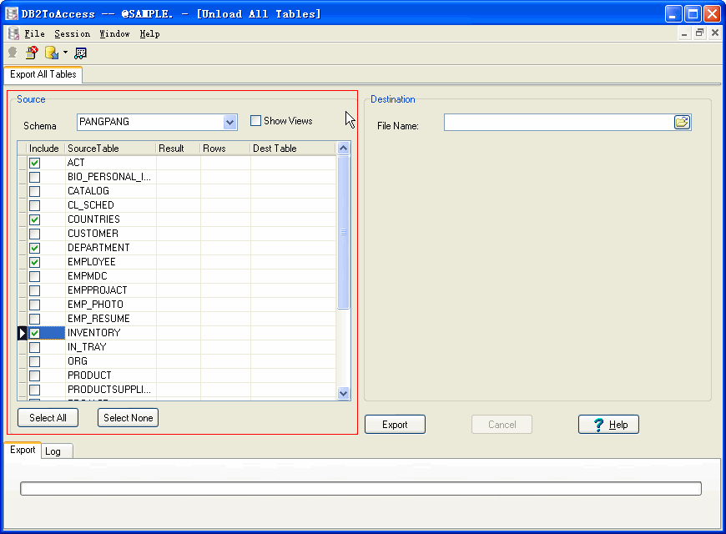Click the query window toolbar icon
The width and height of the screenshot is (726, 534).
tap(80, 53)
